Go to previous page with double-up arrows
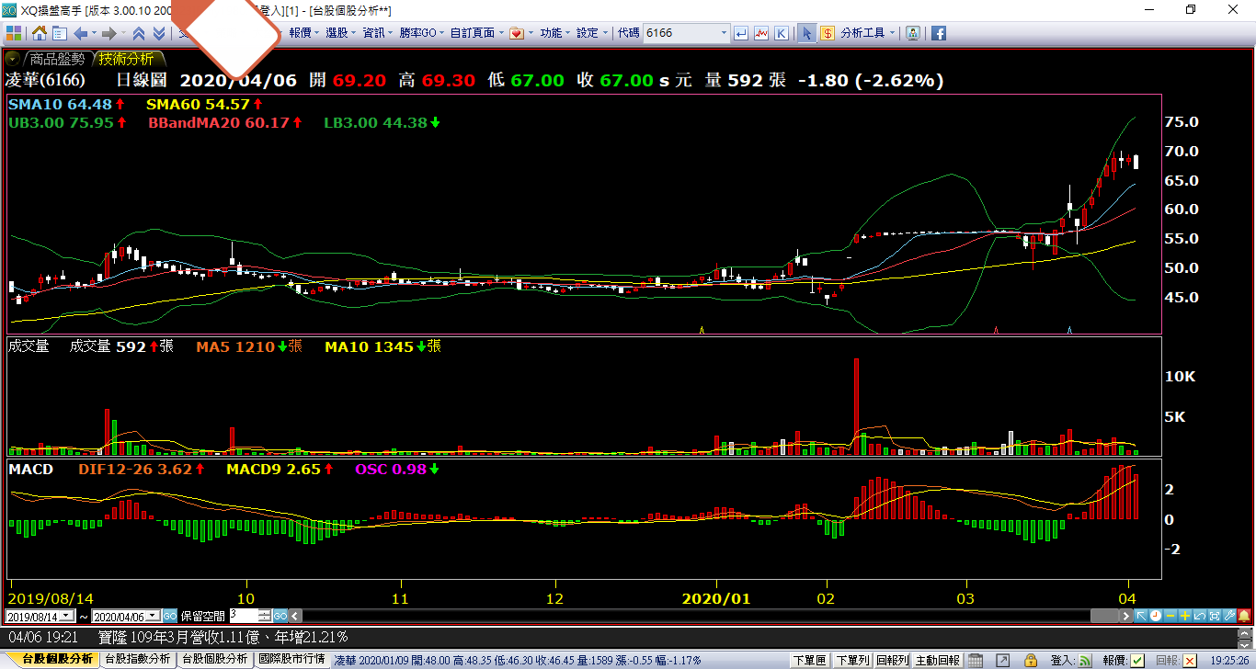 (x=139, y=33)
